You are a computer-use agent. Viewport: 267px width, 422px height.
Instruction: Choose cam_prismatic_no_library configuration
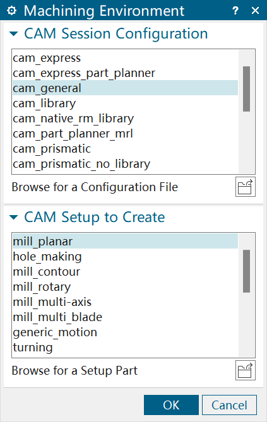pos(125,164)
